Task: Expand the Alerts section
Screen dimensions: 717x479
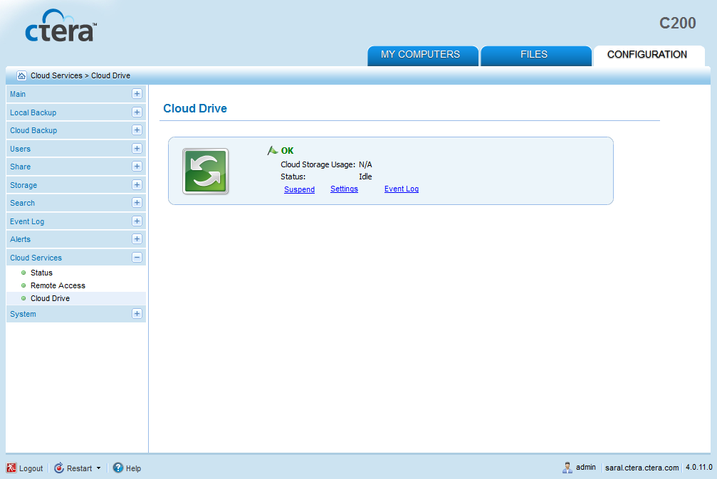Action: click(137, 239)
